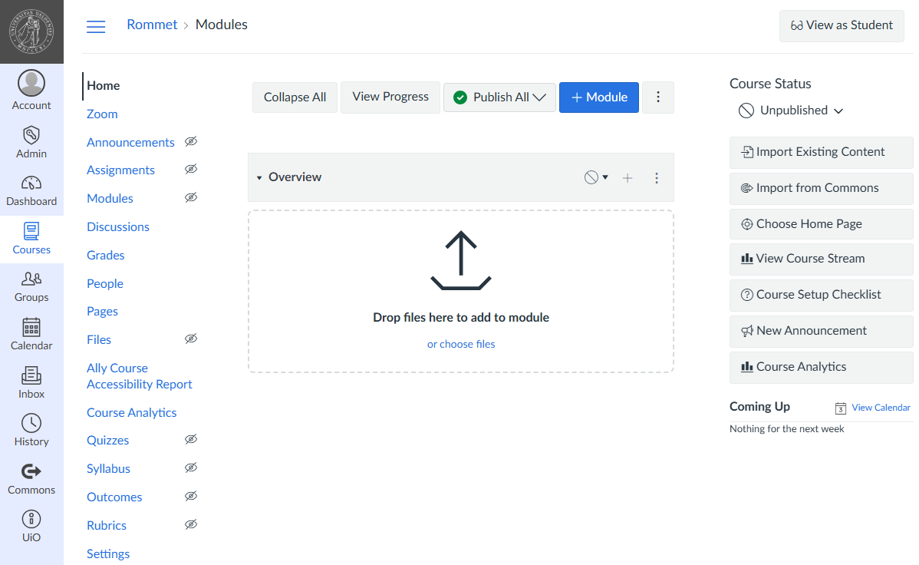Click View Course Stream button
This screenshot has height=565, width=919.
821,259
